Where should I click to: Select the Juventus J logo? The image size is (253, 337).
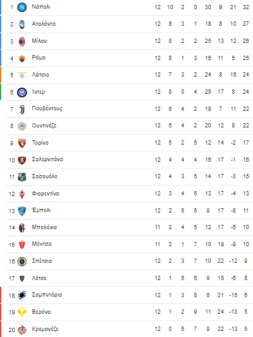[x=22, y=110]
